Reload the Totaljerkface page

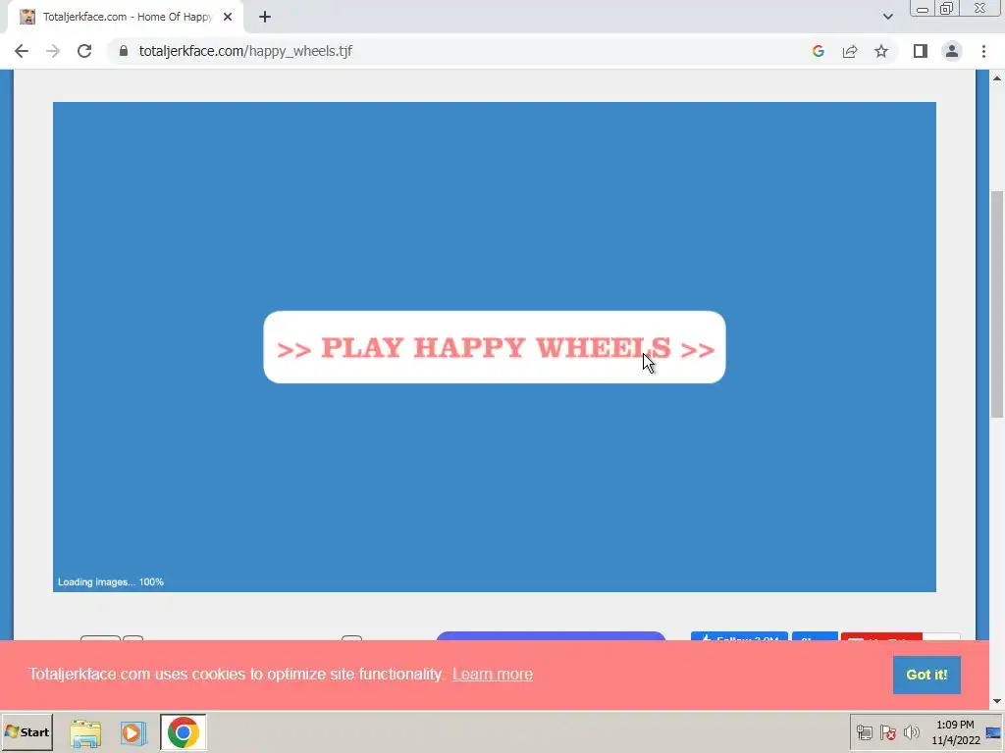[84, 51]
